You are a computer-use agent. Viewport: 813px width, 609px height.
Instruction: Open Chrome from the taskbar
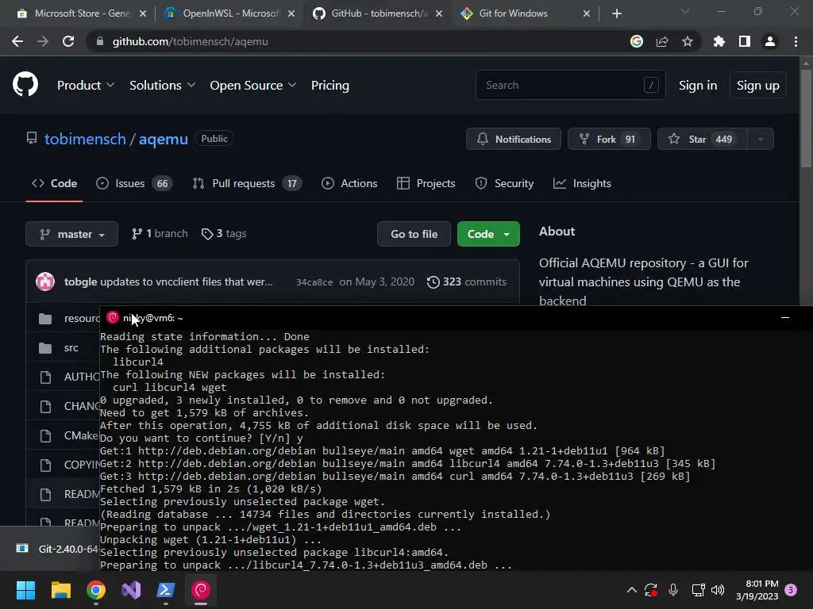pyautogui.click(x=96, y=590)
